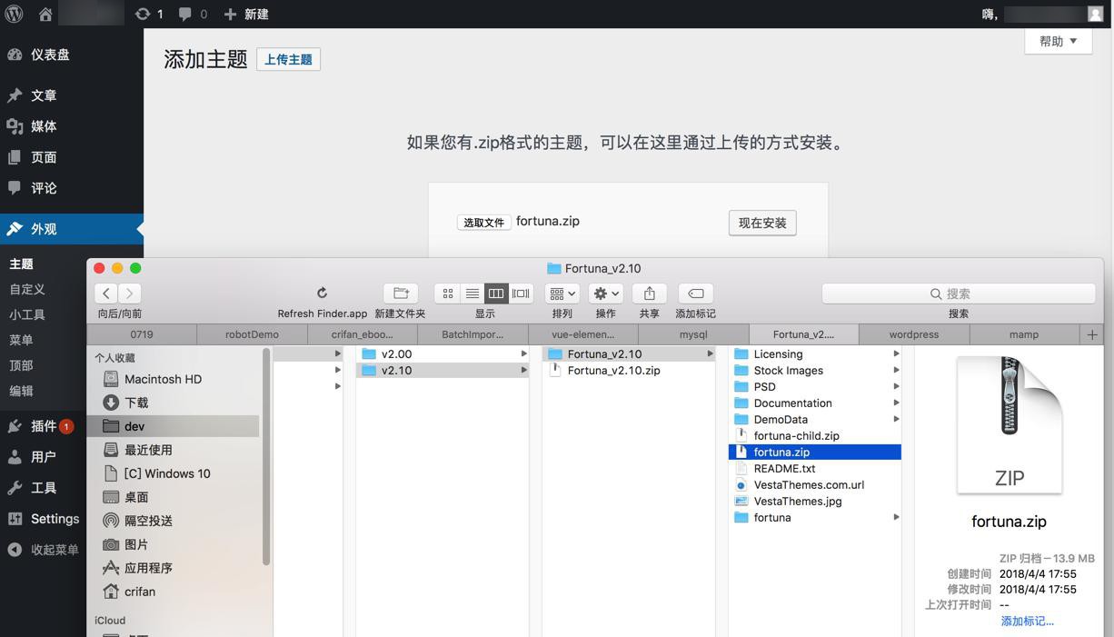Click 选取文件 file chooser button
This screenshot has height=637, width=1114.
[x=483, y=223]
